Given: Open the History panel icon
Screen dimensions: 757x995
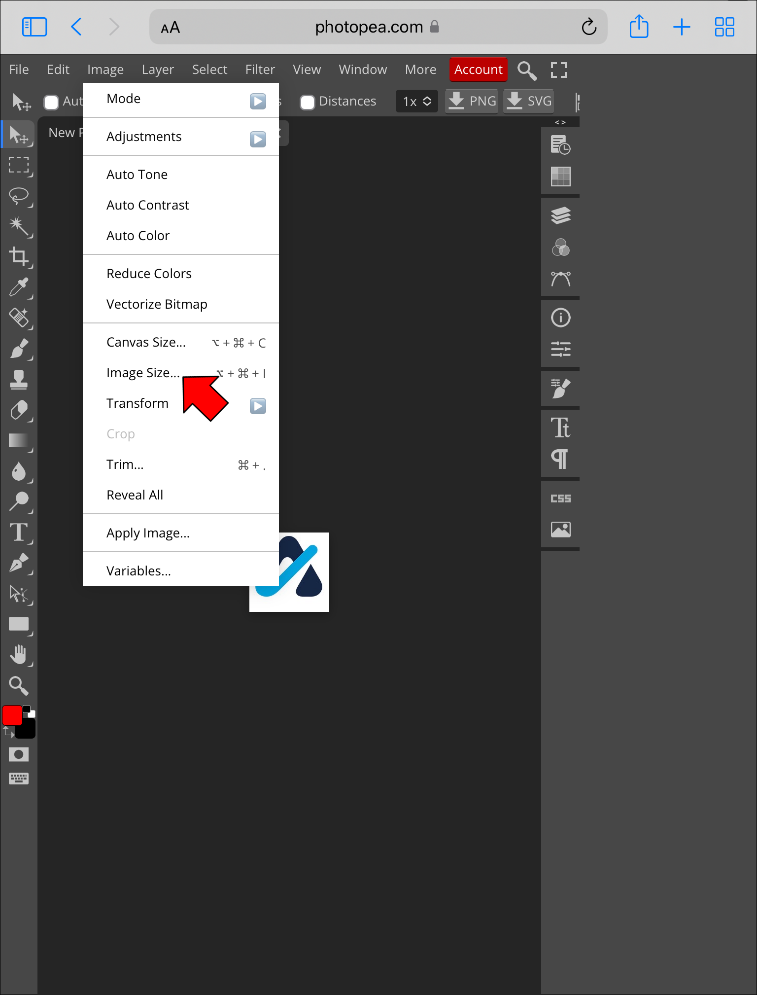Looking at the screenshot, I should click(x=560, y=145).
